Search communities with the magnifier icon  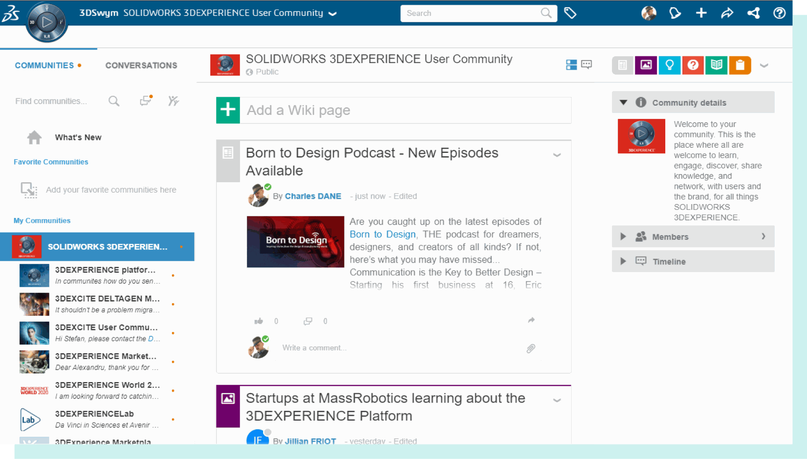(x=114, y=101)
